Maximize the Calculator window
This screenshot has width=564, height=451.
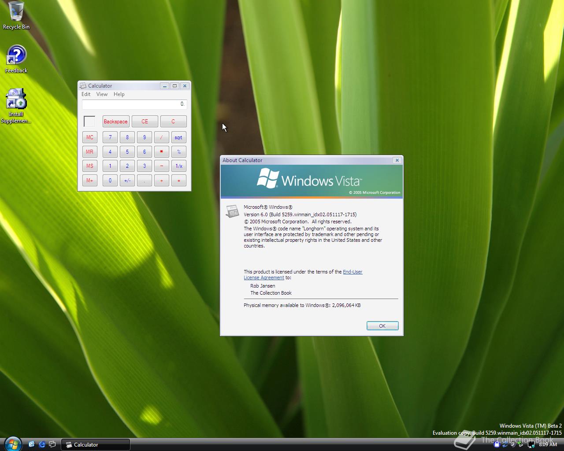click(x=174, y=86)
